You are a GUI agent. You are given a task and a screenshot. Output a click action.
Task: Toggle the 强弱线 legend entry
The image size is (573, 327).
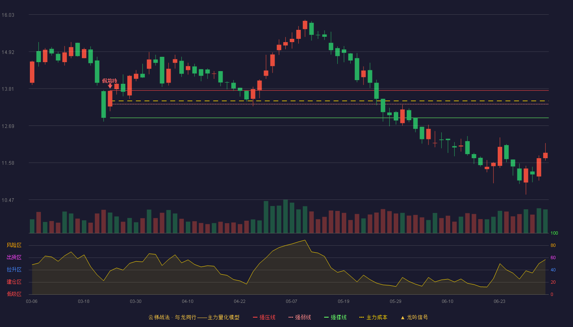(x=300, y=317)
